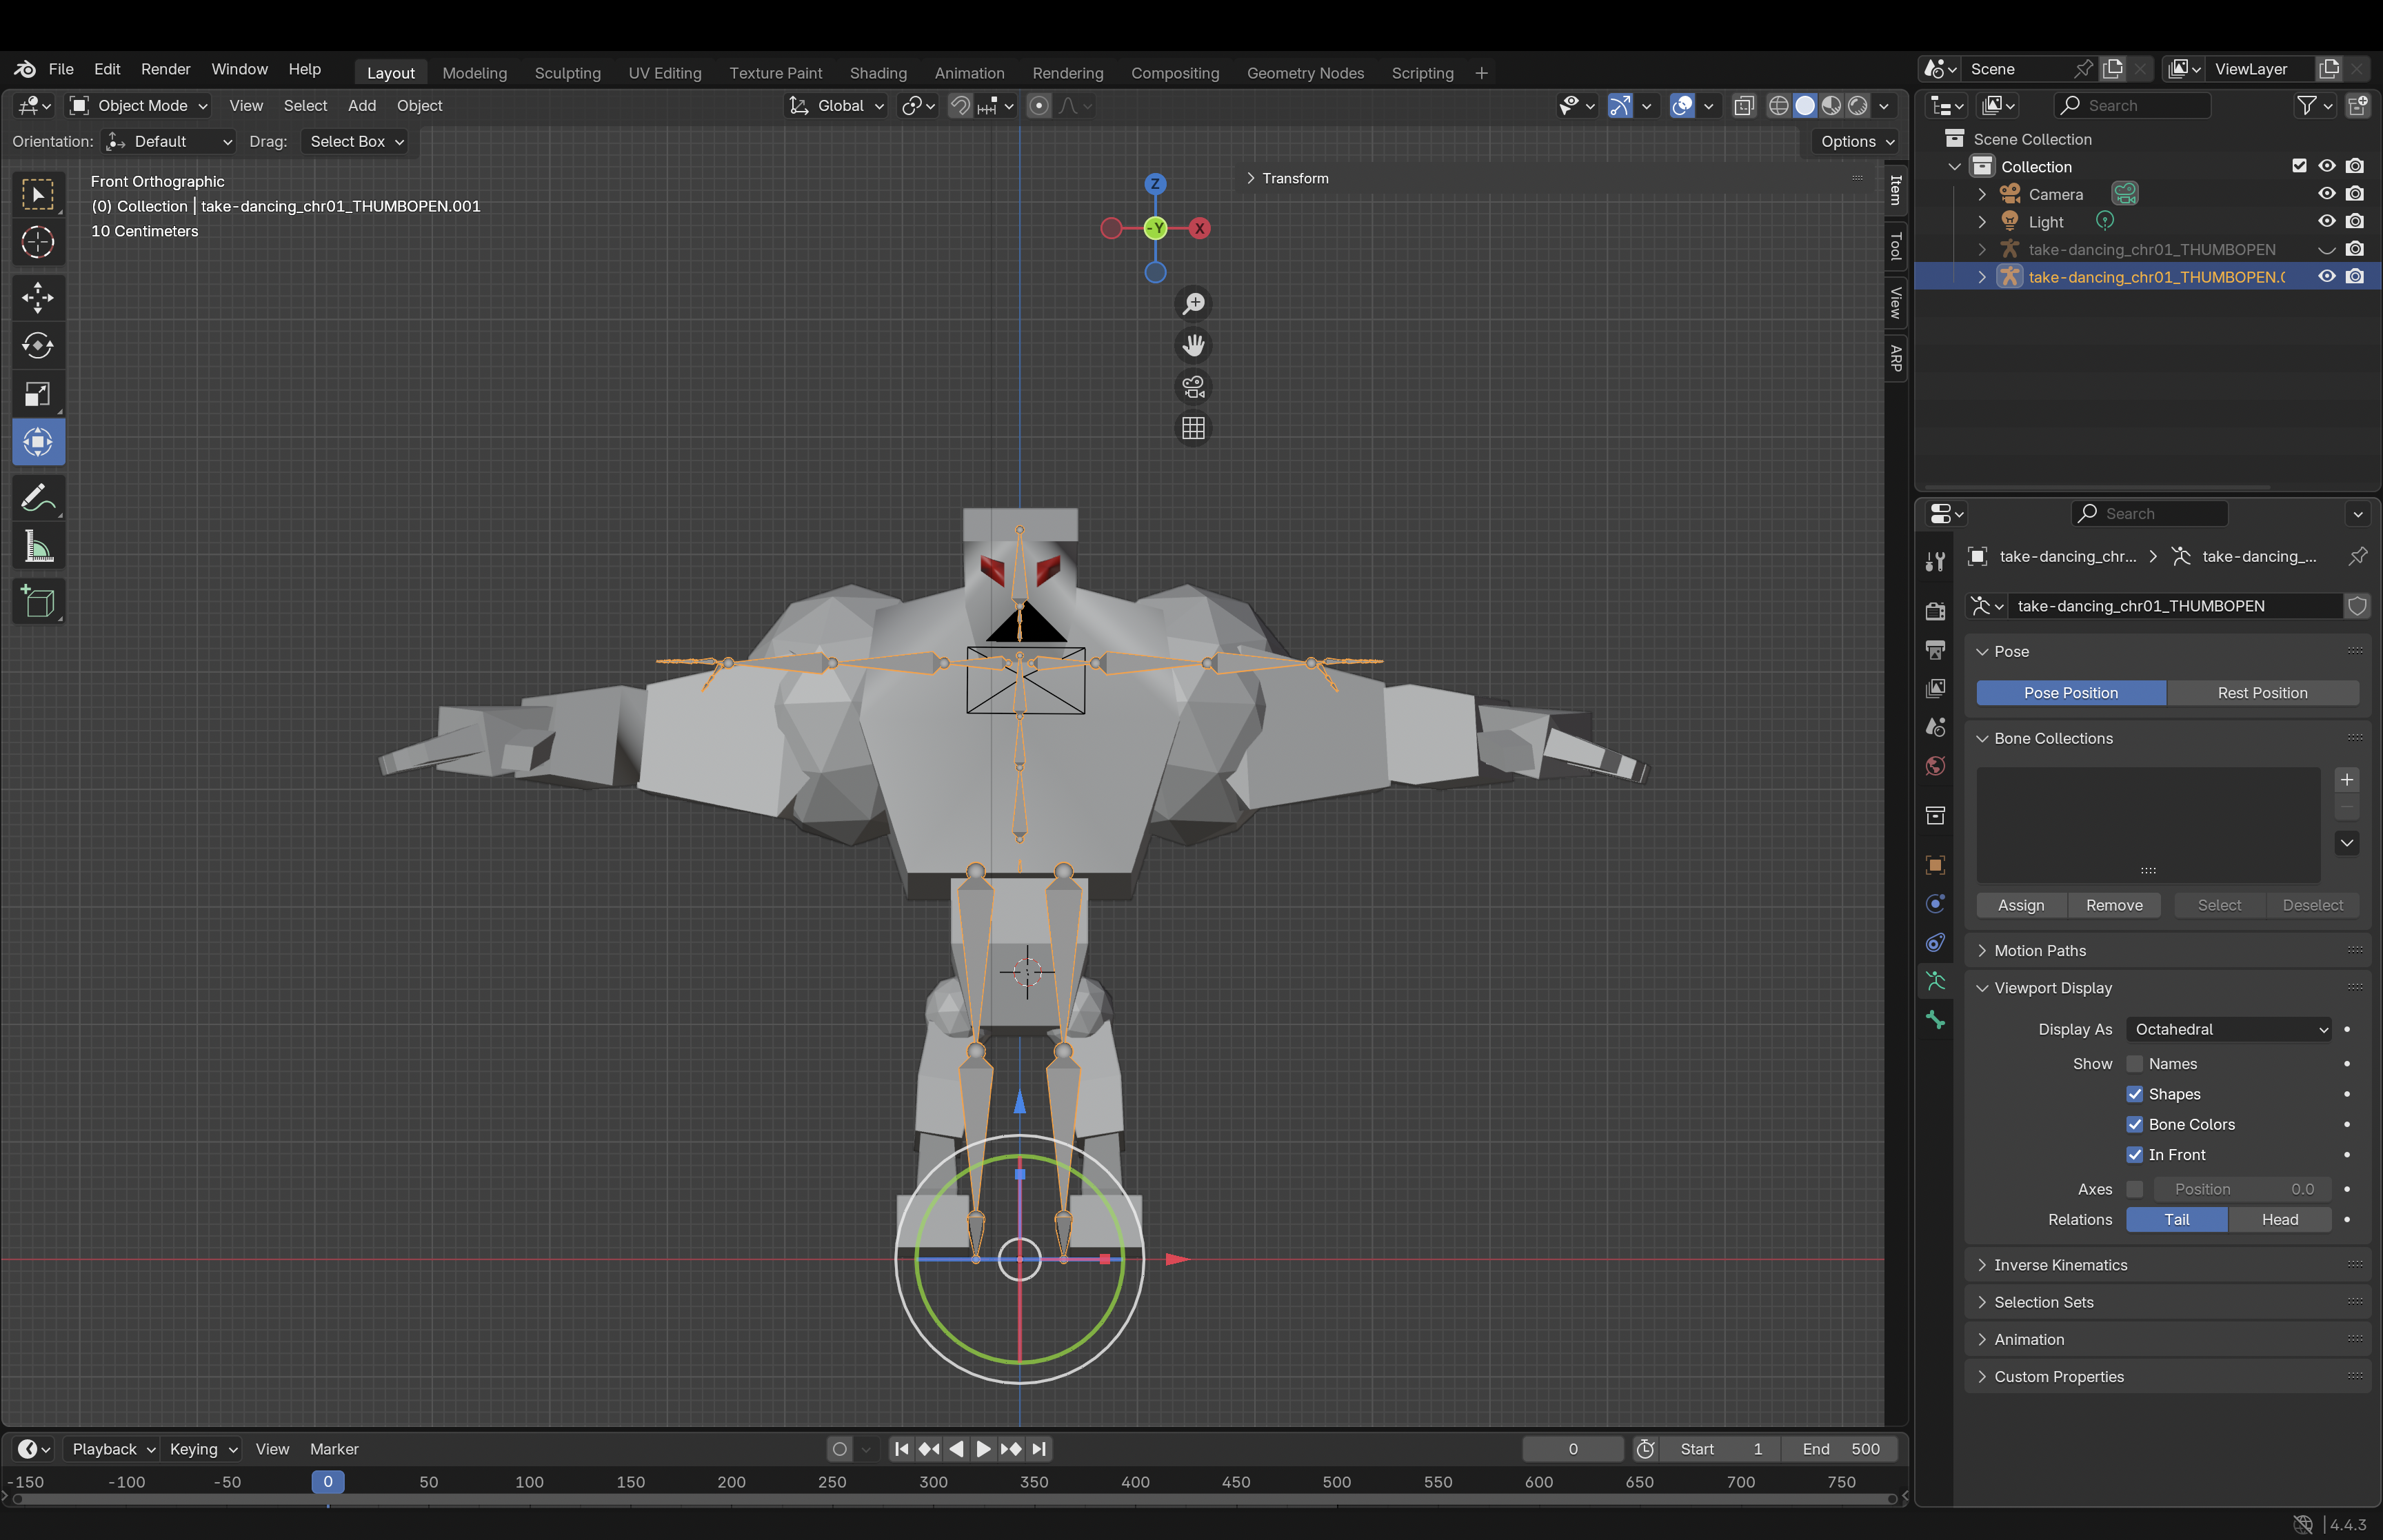This screenshot has width=2383, height=1540.
Task: Enable the Axes checkbox
Action: pos(2135,1189)
